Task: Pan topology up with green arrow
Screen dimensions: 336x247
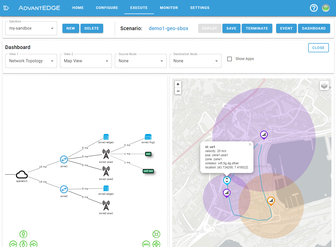Action: pos(23,234)
